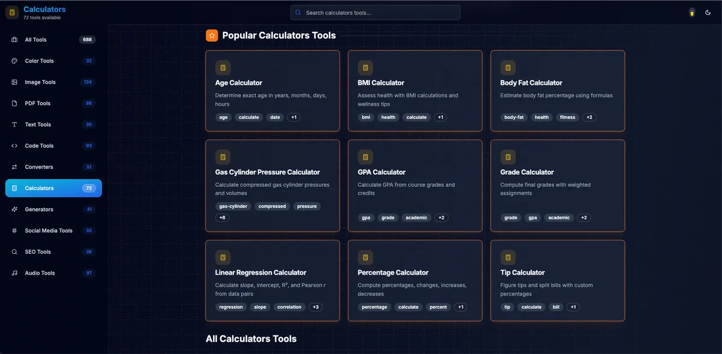
Task: Click the Color Tools palette icon
Action: (14, 61)
